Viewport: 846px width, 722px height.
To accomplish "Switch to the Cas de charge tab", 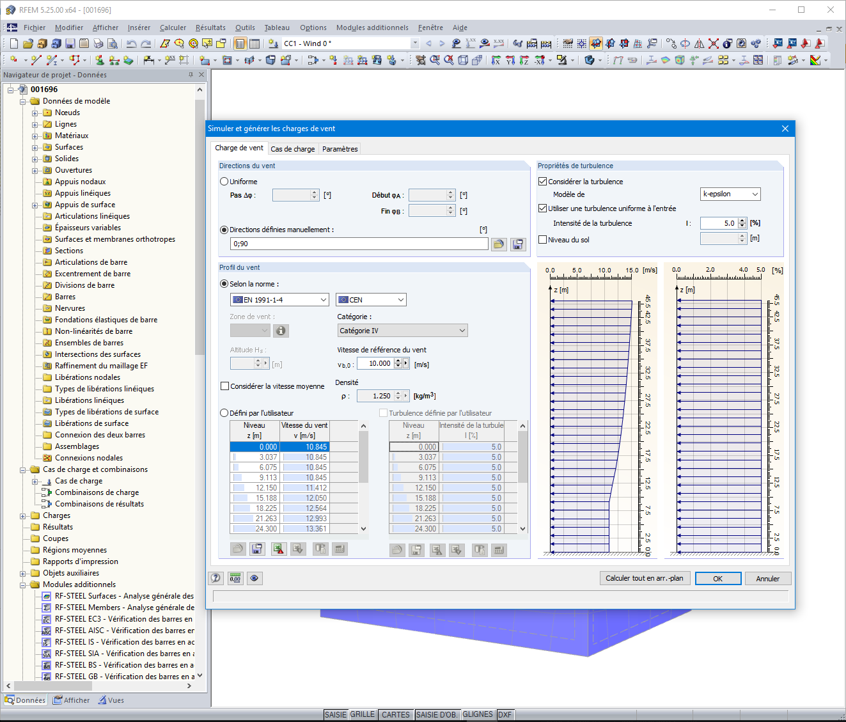I will click(x=292, y=148).
